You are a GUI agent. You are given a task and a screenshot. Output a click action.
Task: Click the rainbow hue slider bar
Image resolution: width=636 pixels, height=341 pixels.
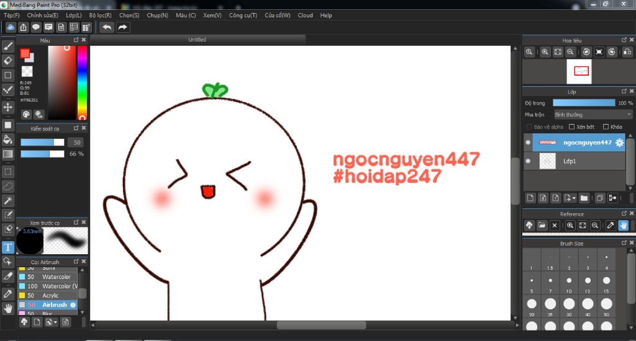83,82
